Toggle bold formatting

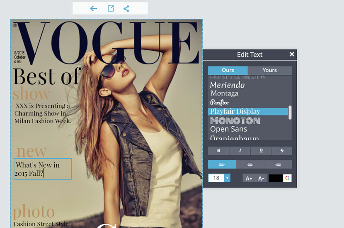click(x=218, y=151)
